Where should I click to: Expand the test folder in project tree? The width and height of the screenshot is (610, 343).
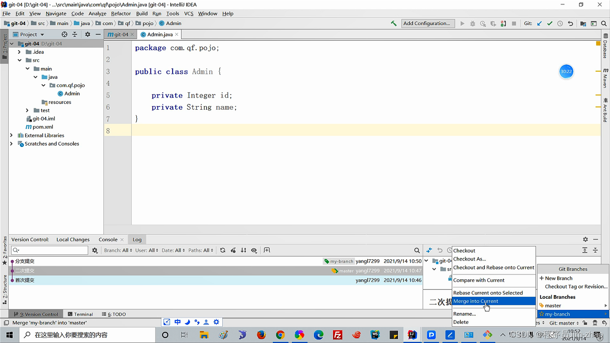pyautogui.click(x=27, y=110)
